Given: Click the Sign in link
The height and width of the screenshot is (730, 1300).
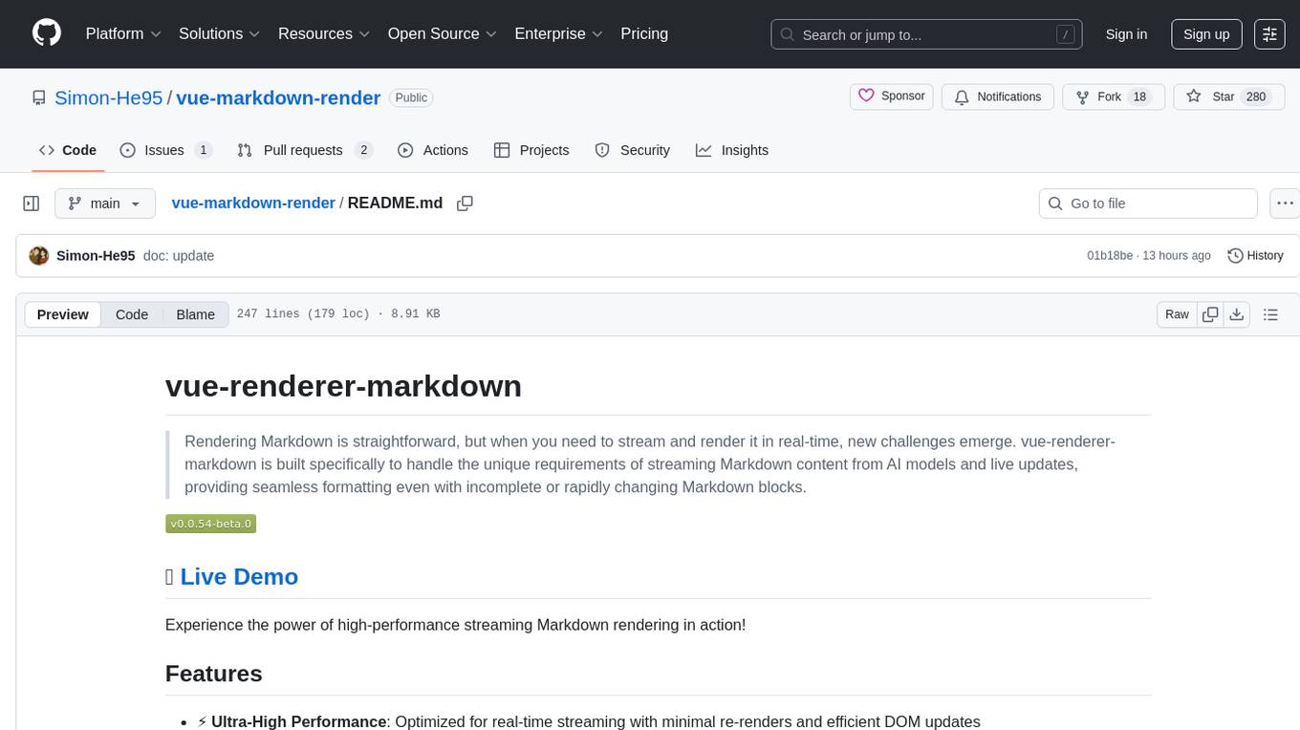Looking at the screenshot, I should pos(1126,34).
